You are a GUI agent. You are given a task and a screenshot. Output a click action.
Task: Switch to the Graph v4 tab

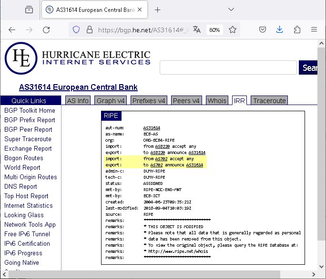point(111,101)
